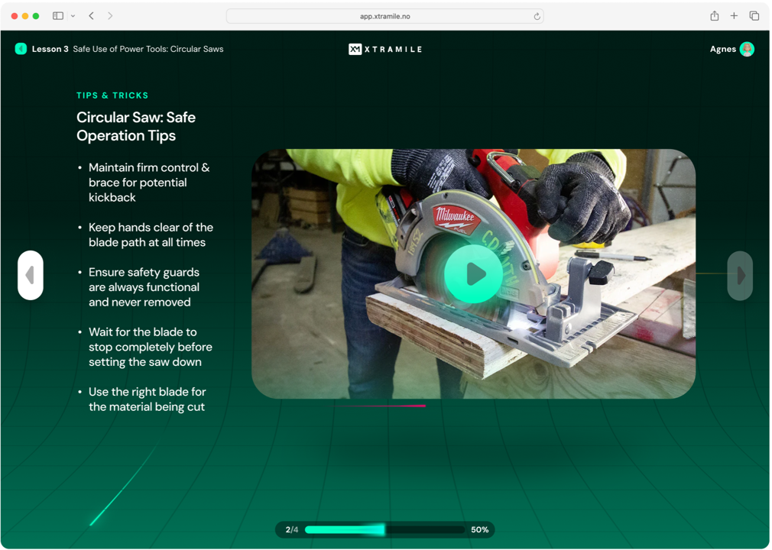Show the tab overview
772x550 pixels.
coord(754,16)
